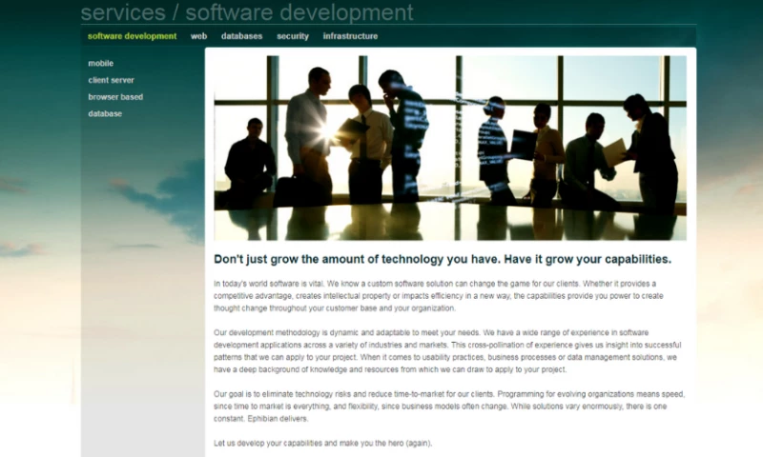The height and width of the screenshot is (457, 763).
Task: Open the software development tab
Action: click(x=132, y=36)
